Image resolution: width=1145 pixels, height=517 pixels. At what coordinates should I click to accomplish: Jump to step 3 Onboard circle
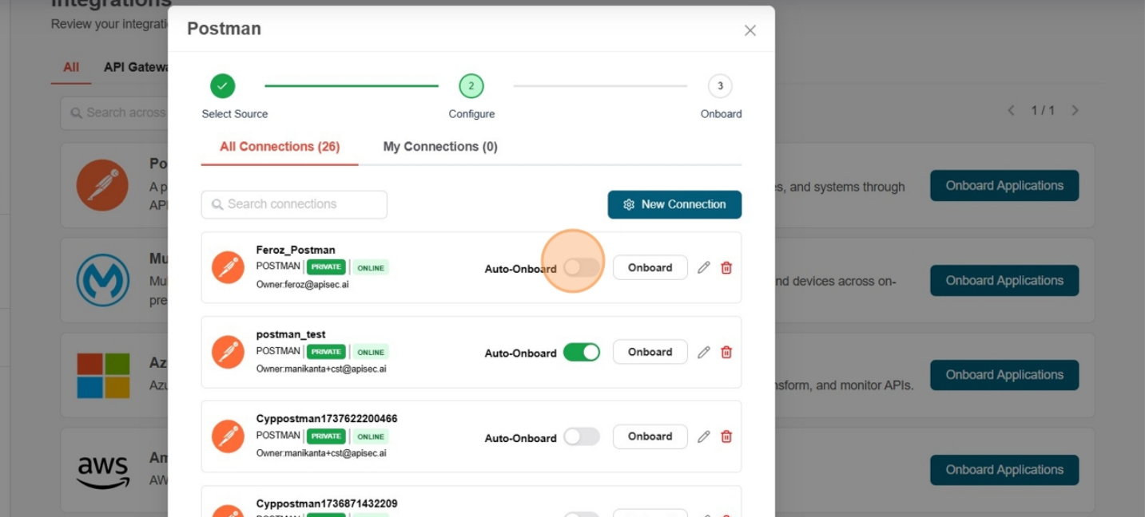coord(720,86)
